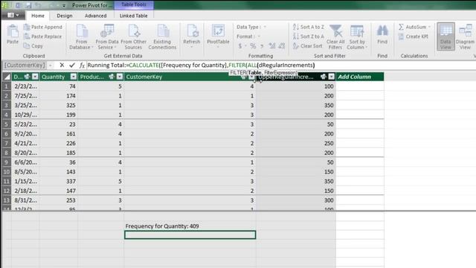Click in the formula bar text
476x268 pixels.
[201, 65]
